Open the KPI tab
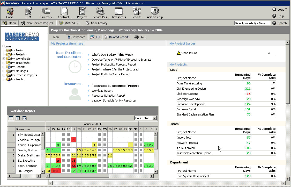Image resolution: width=291 pixels, height=187 pixels. tap(95, 37)
